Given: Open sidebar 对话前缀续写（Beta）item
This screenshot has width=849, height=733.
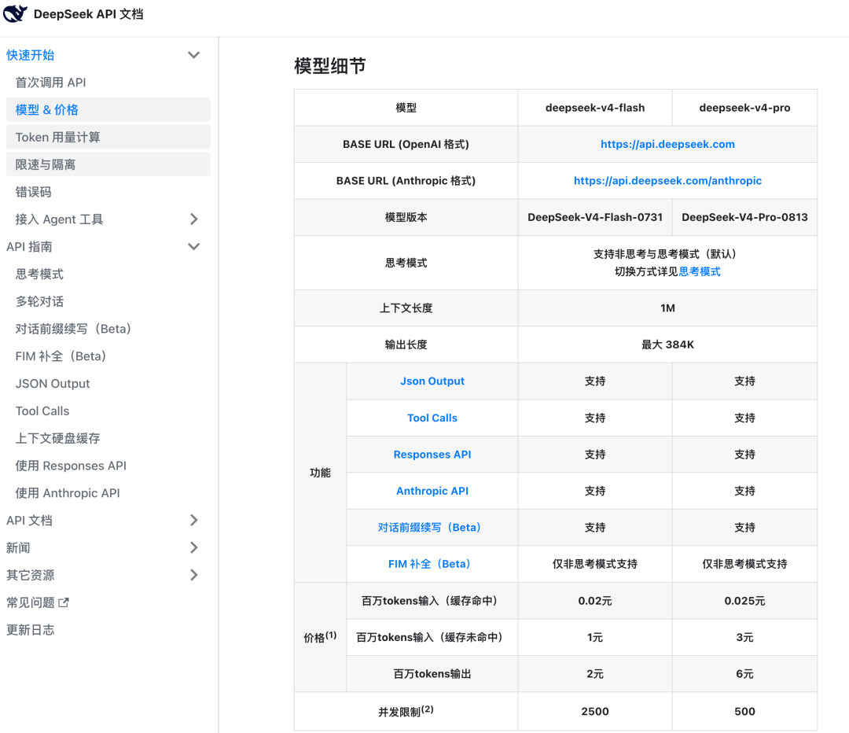Looking at the screenshot, I should (73, 329).
